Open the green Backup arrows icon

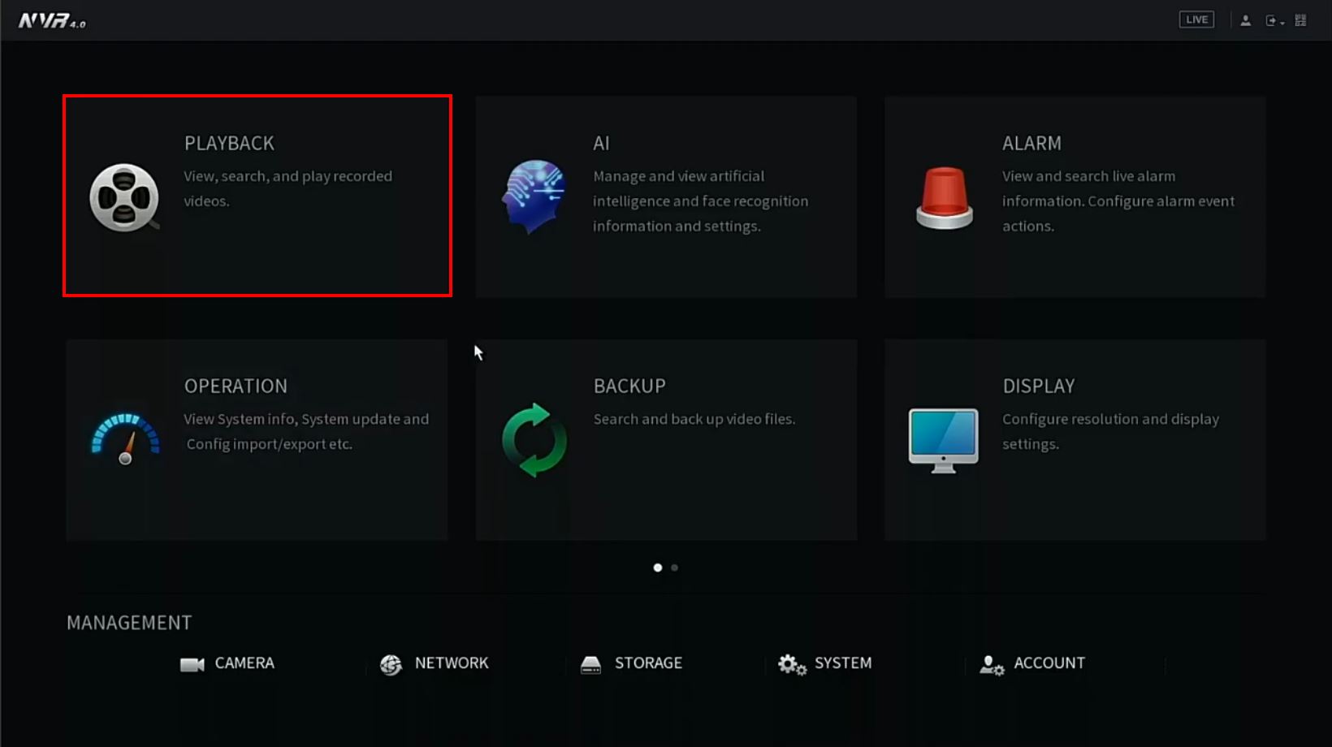[x=534, y=440]
